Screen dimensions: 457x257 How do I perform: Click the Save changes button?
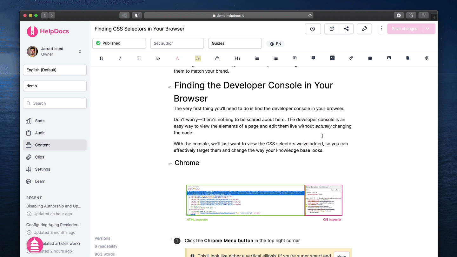[x=405, y=29]
